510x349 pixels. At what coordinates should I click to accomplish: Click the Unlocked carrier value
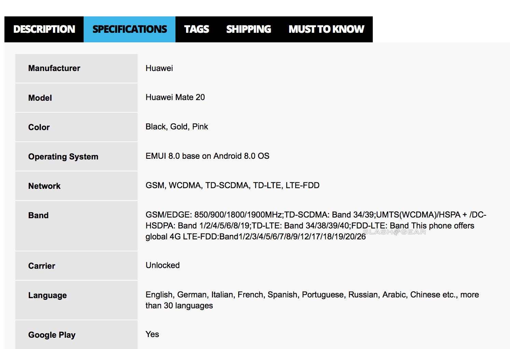162,265
